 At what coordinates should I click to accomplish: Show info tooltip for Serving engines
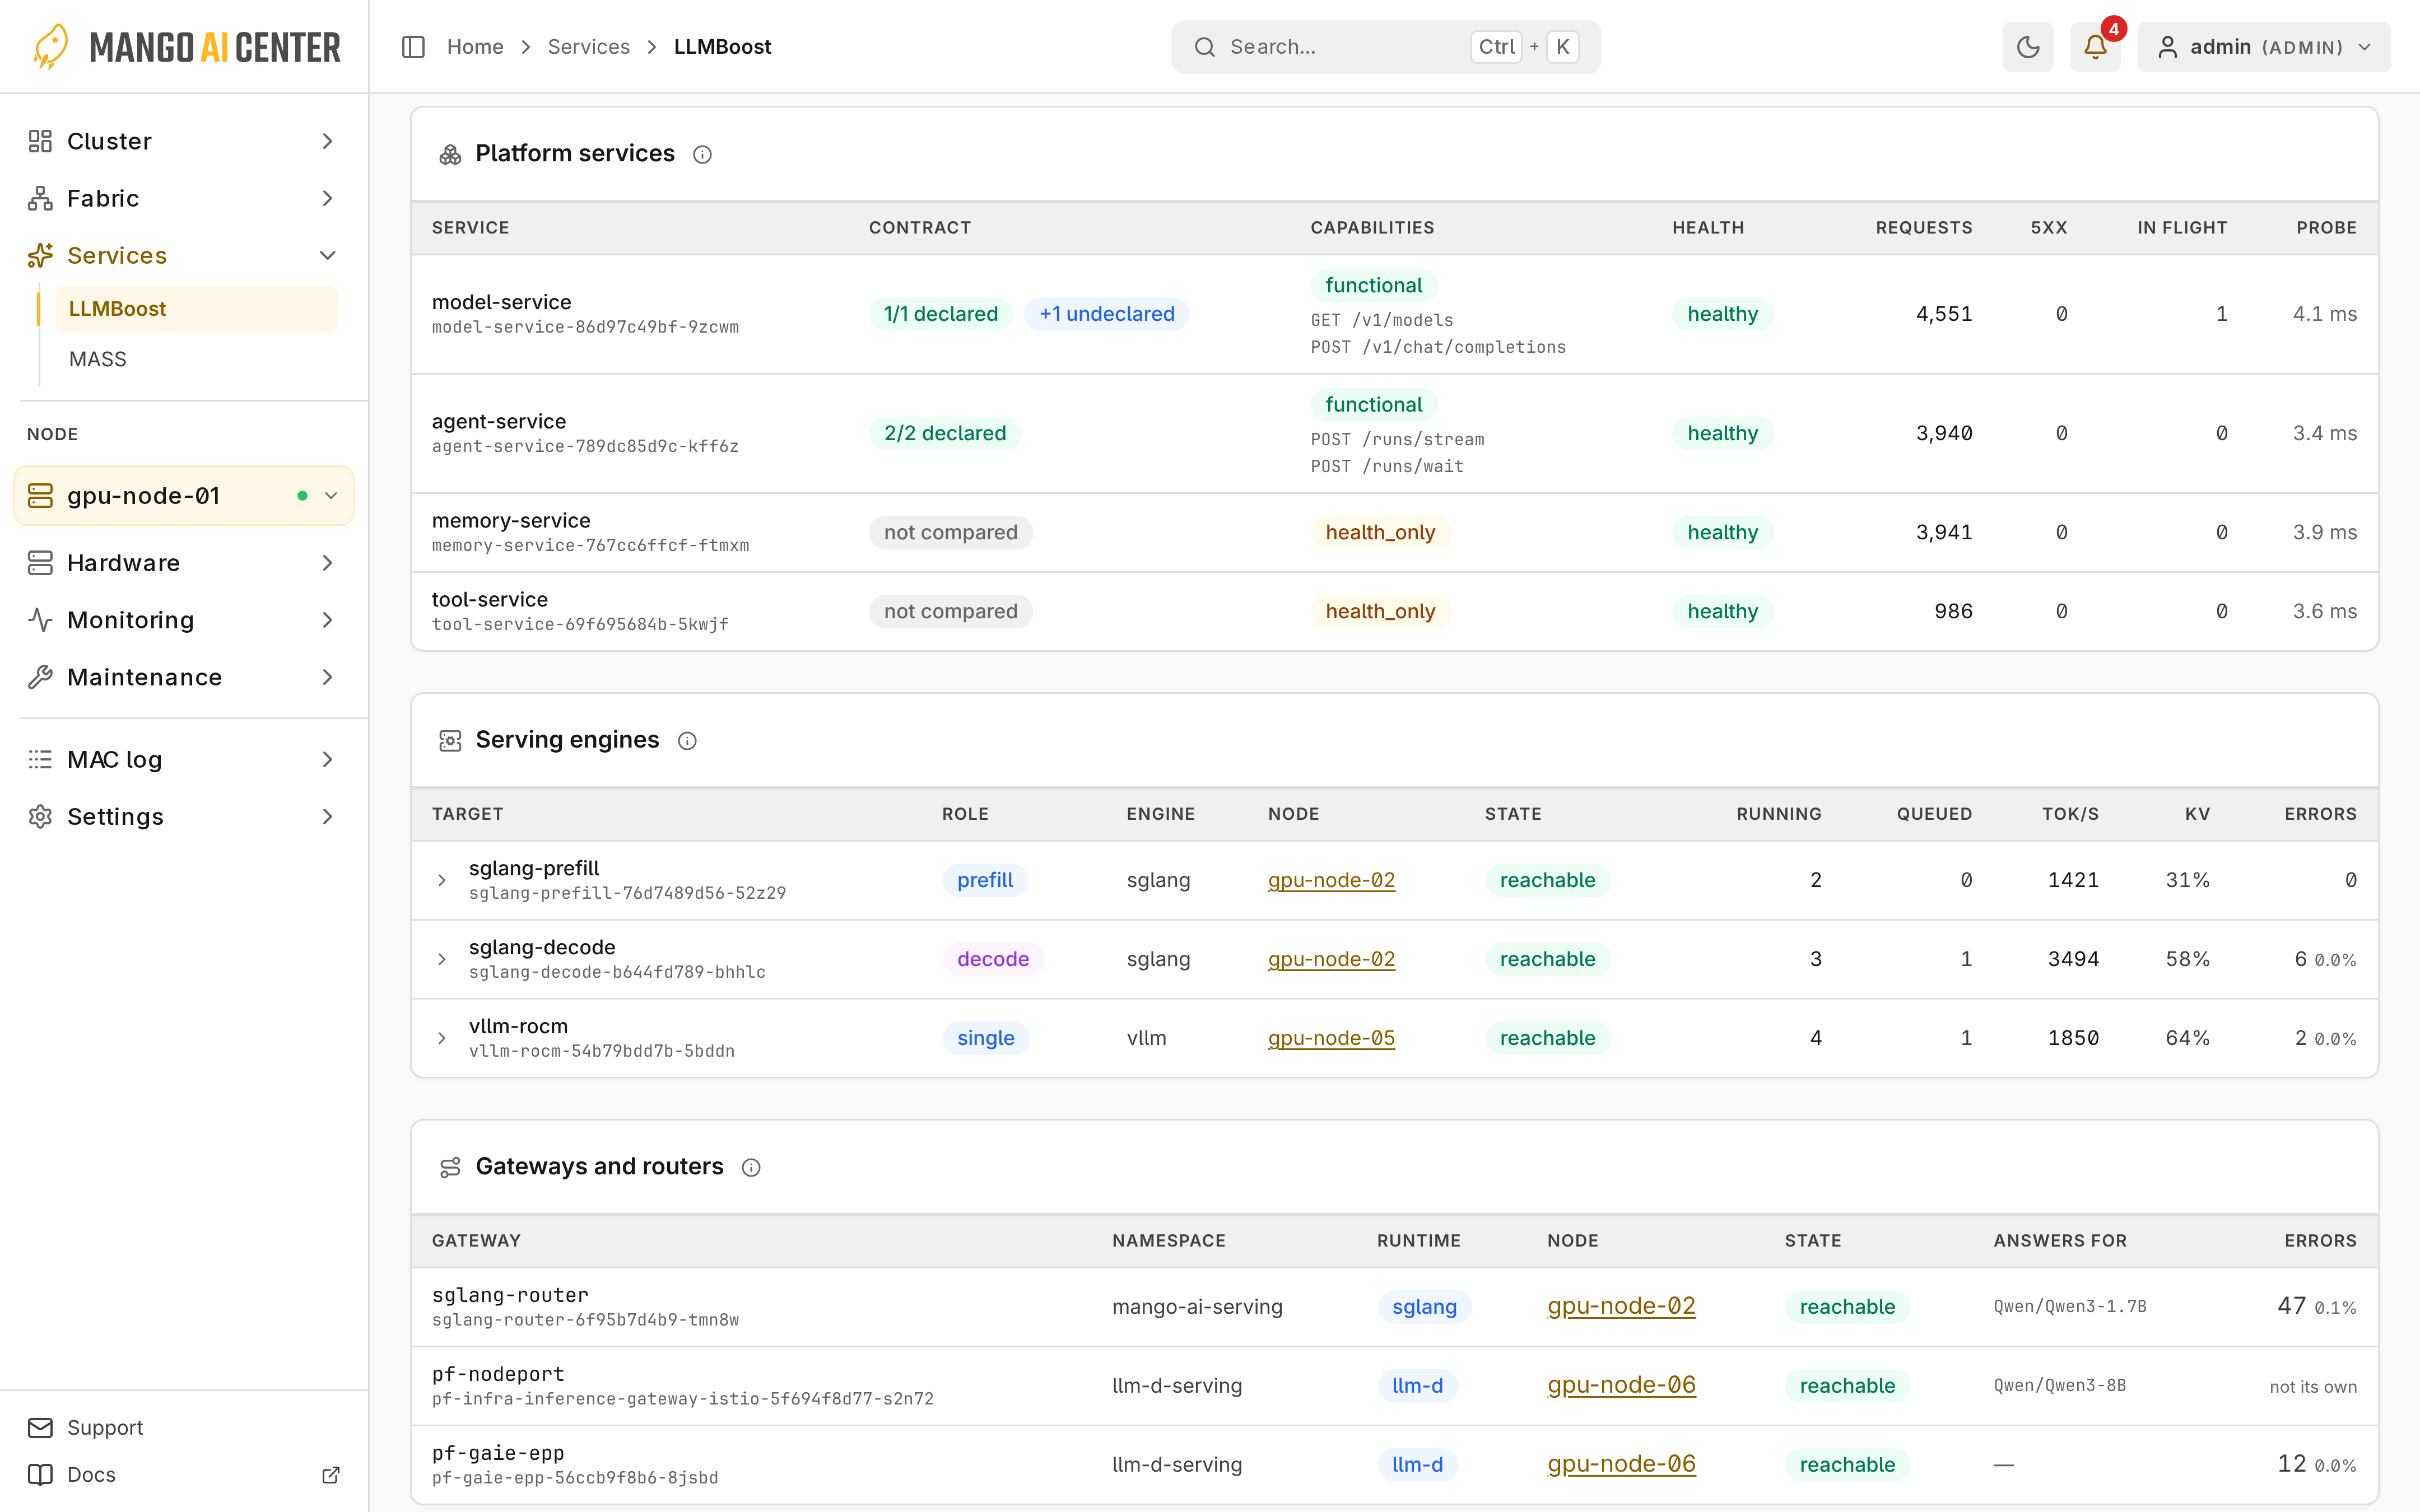(687, 741)
